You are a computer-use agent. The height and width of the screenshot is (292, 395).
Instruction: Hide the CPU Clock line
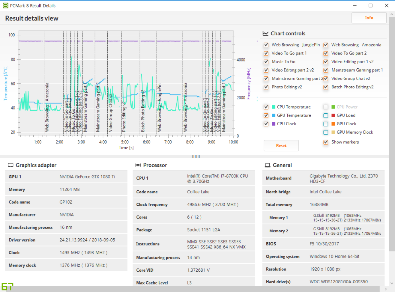(266, 124)
